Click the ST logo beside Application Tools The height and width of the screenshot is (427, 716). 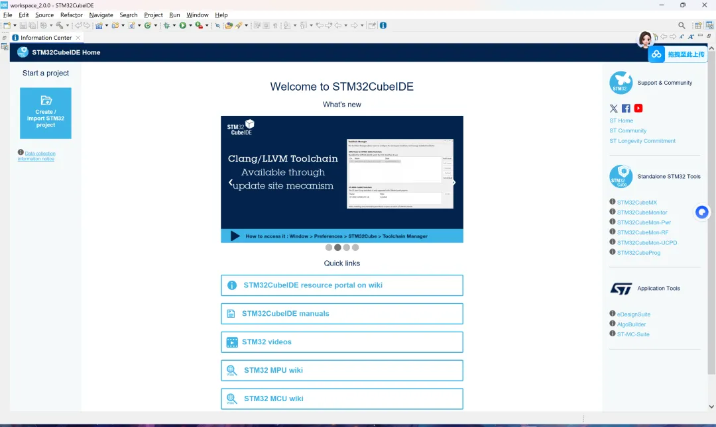point(621,289)
